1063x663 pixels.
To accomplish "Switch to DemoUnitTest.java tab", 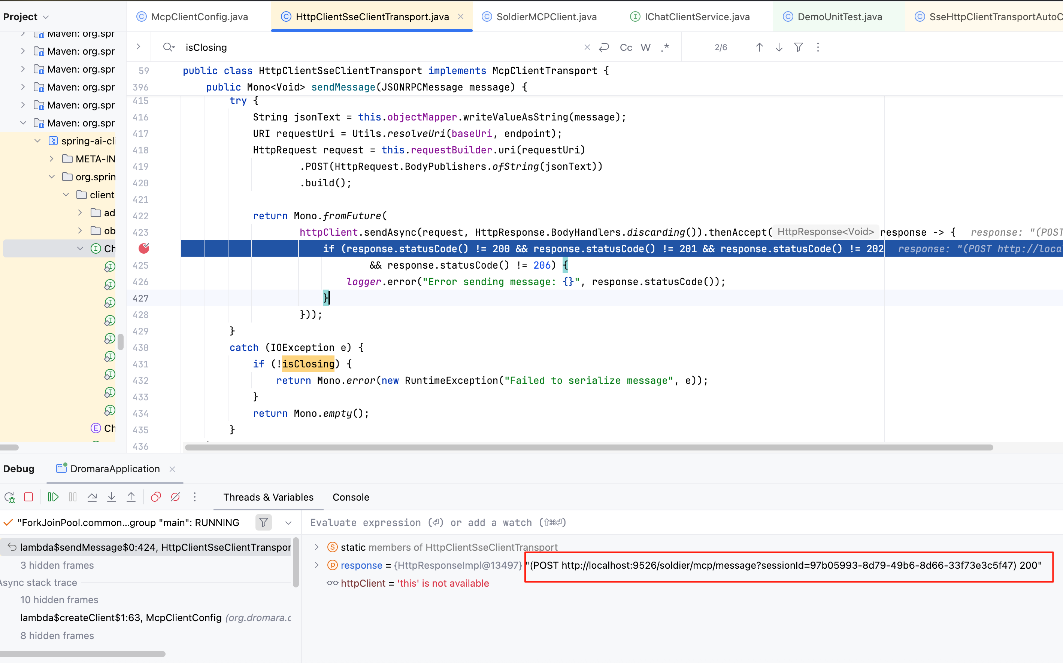I will click(832, 17).
